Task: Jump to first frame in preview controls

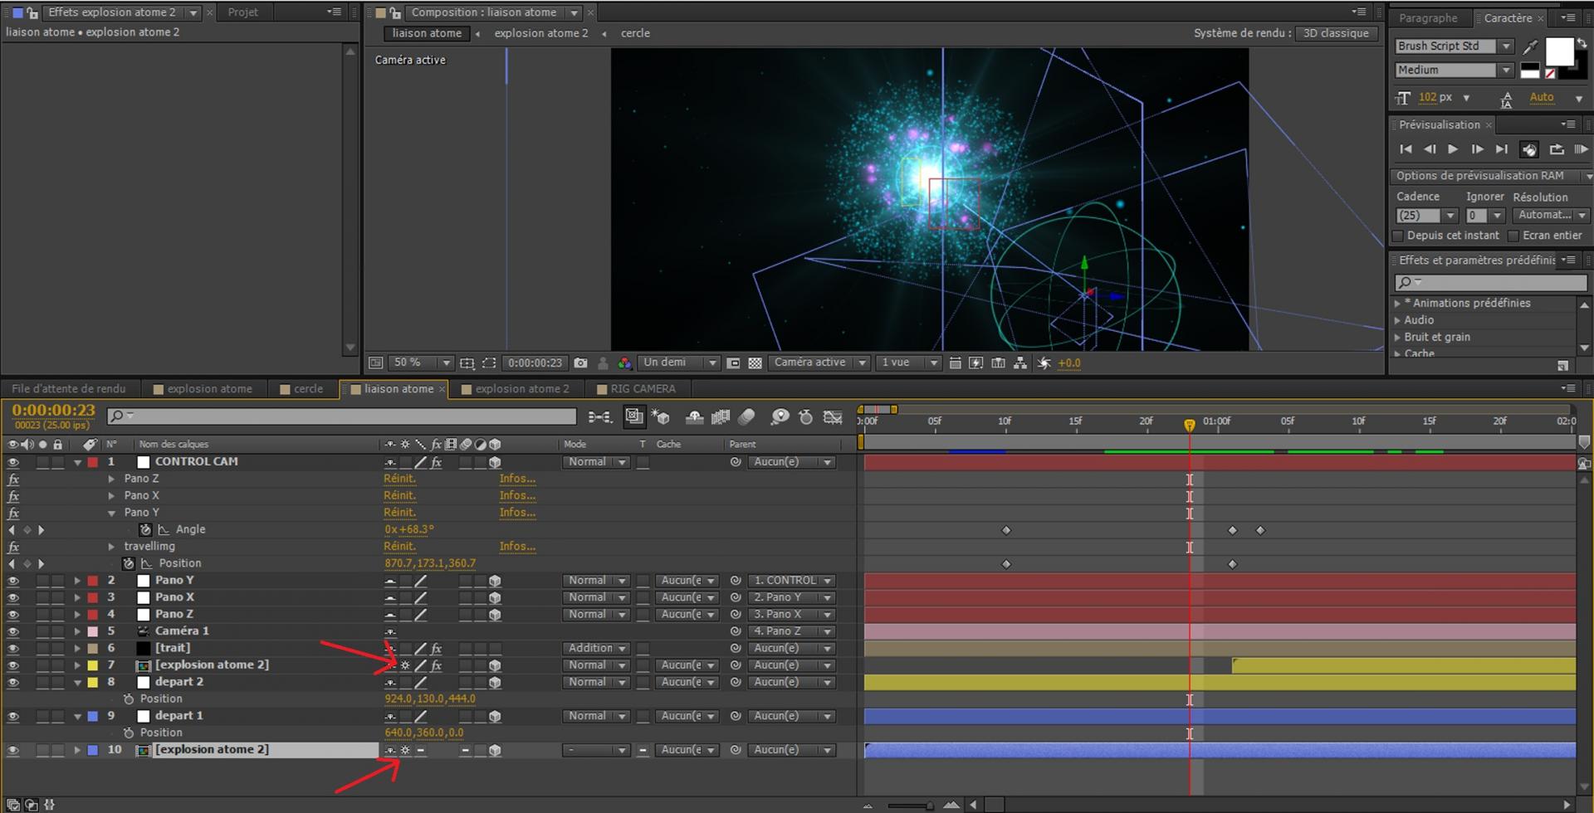Action: [1405, 149]
